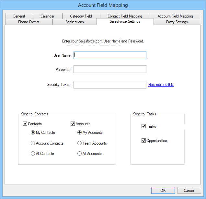Screen dimensions: 206x199
Task: Switch to the General tab
Action: pyautogui.click(x=19, y=16)
